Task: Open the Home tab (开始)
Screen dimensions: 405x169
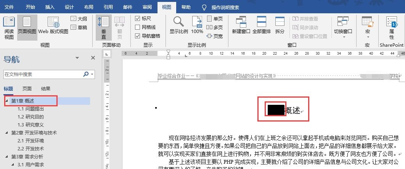Action: (x=30, y=7)
